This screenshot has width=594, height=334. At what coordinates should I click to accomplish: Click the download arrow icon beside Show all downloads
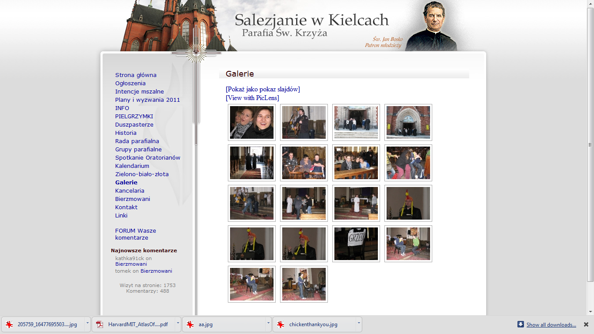[x=521, y=324]
